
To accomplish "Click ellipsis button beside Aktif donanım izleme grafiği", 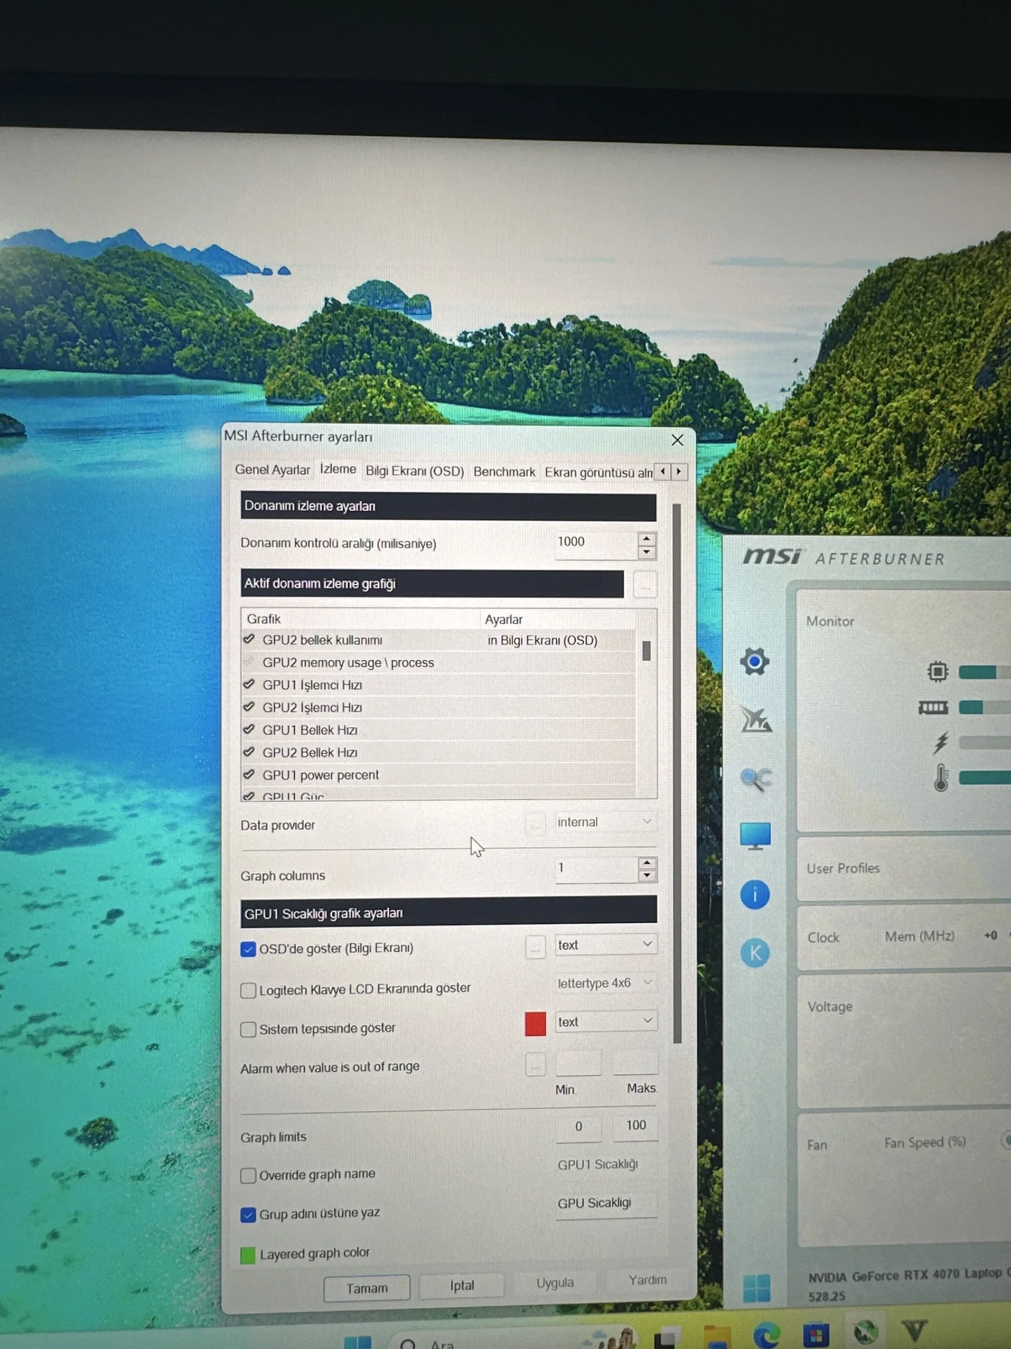I will tap(645, 585).
